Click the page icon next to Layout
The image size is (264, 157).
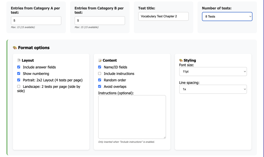19,60
